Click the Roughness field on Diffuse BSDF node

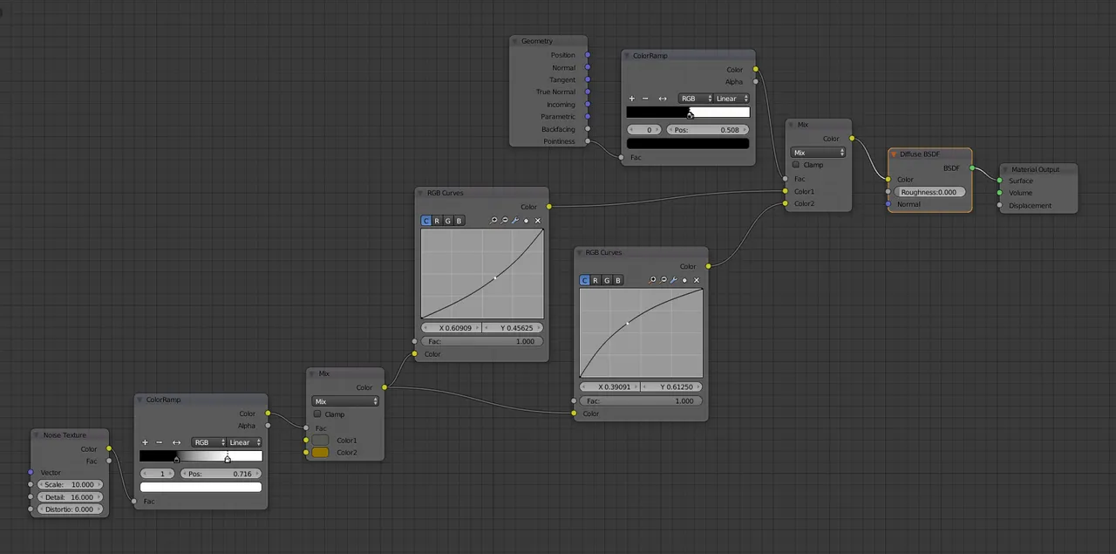click(929, 192)
